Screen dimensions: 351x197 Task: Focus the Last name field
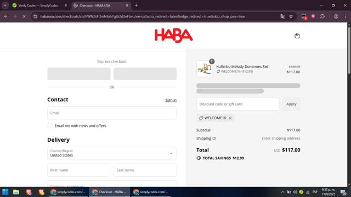(x=145, y=170)
